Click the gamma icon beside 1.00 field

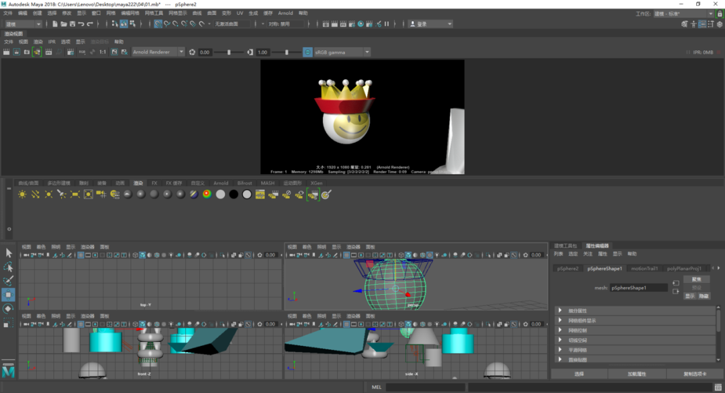pyautogui.click(x=250, y=52)
